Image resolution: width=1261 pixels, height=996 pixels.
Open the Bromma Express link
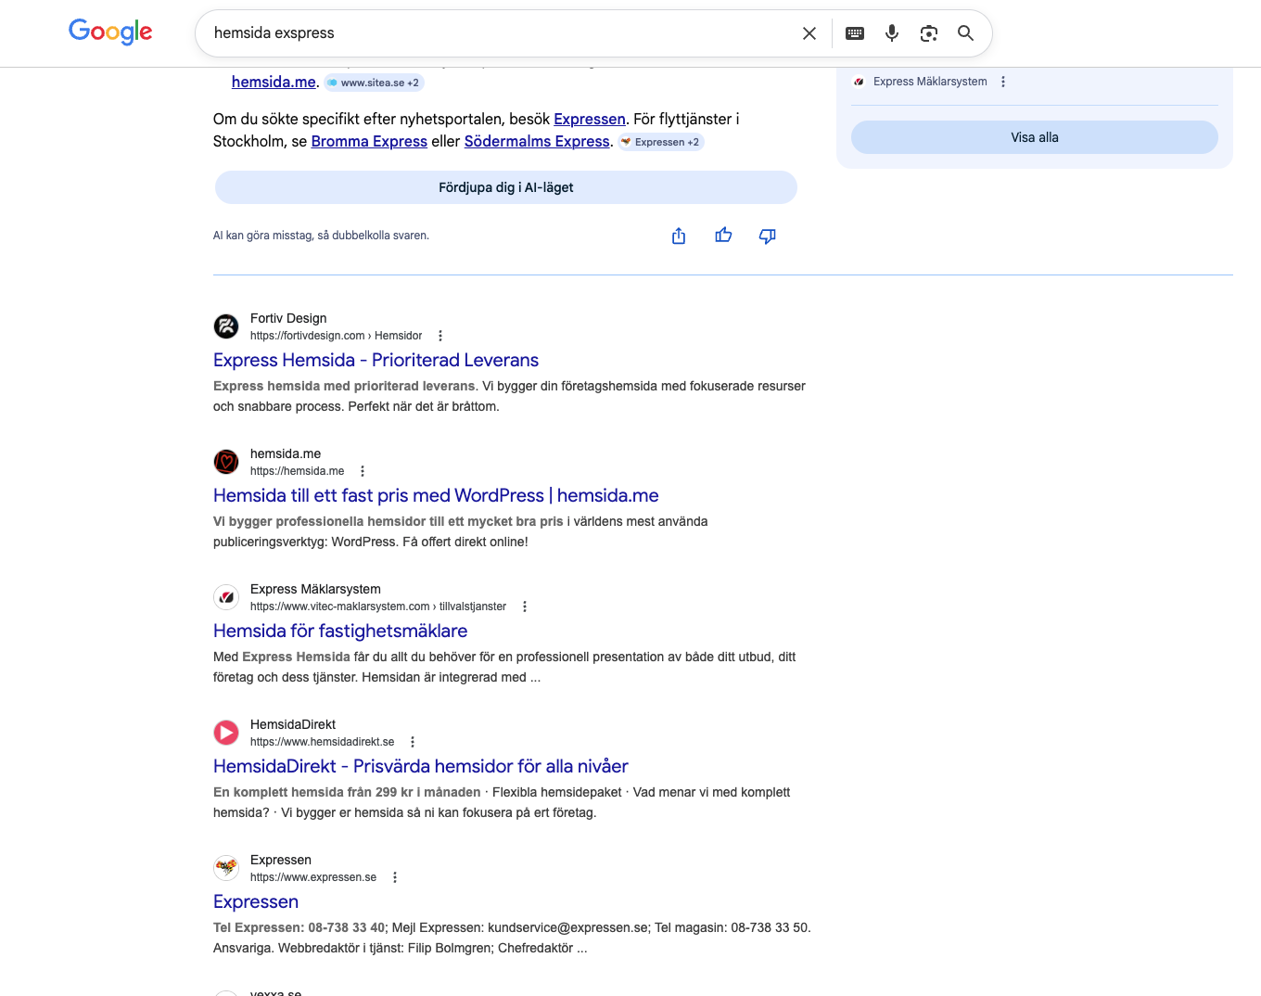pos(369,141)
